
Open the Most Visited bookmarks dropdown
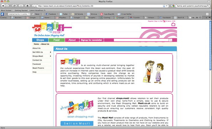[7, 10]
